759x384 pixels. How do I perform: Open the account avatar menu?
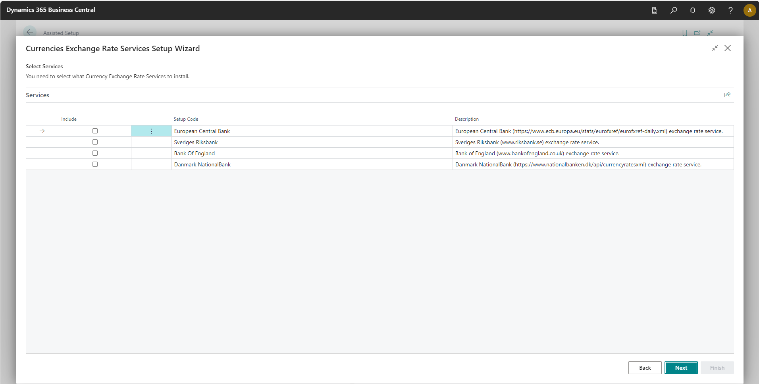[x=749, y=10]
